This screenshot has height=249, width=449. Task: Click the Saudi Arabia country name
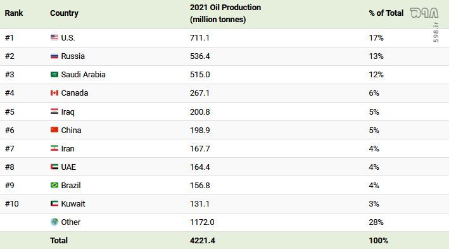[84, 75]
